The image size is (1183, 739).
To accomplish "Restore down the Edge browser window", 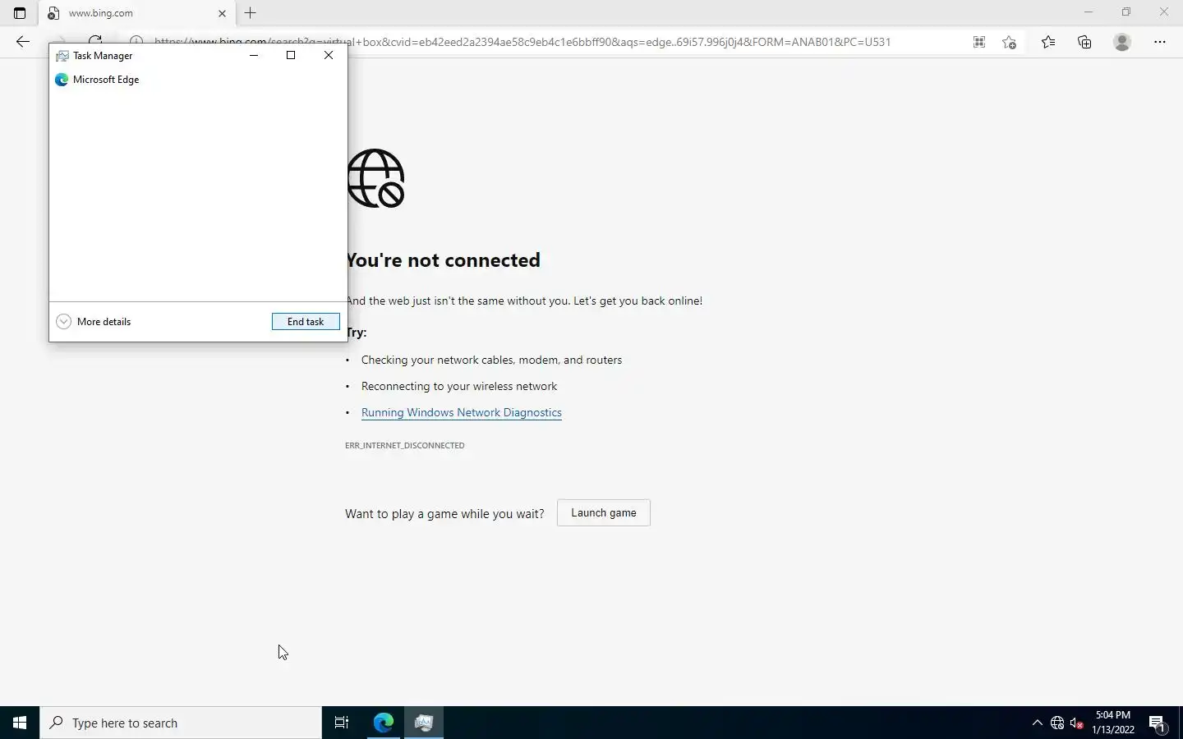I will pyautogui.click(x=1126, y=11).
